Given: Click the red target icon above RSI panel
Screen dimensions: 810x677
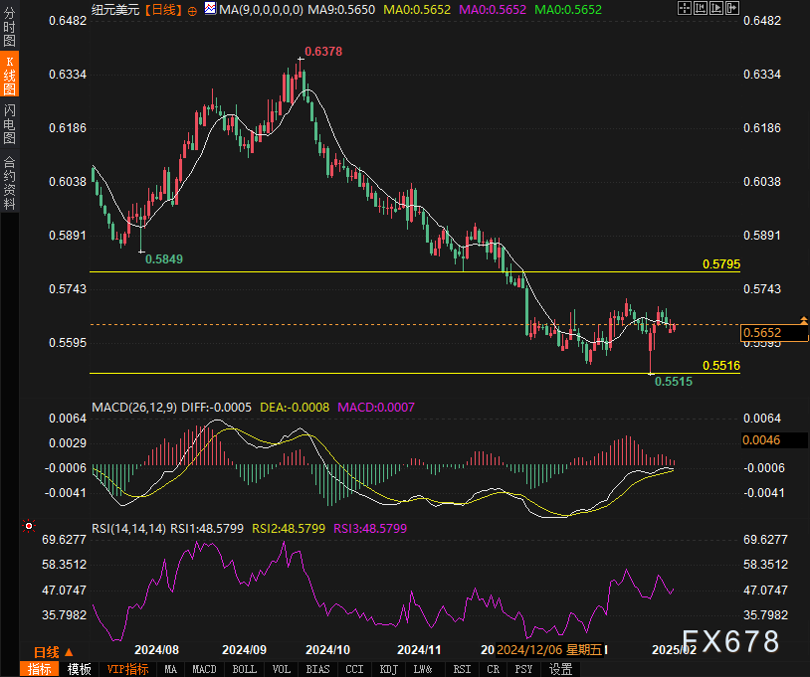Looking at the screenshot, I should (29, 525).
